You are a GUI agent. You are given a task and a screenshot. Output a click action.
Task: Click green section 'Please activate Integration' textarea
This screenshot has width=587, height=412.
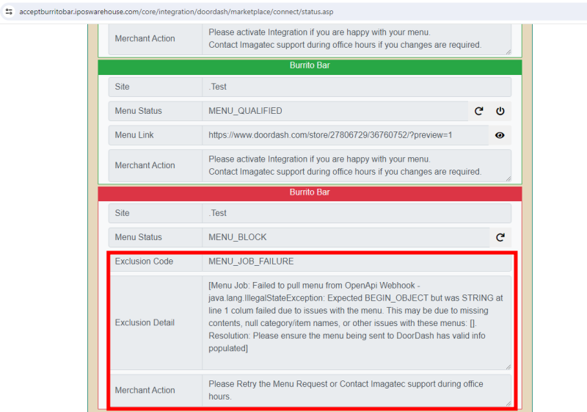(356, 165)
